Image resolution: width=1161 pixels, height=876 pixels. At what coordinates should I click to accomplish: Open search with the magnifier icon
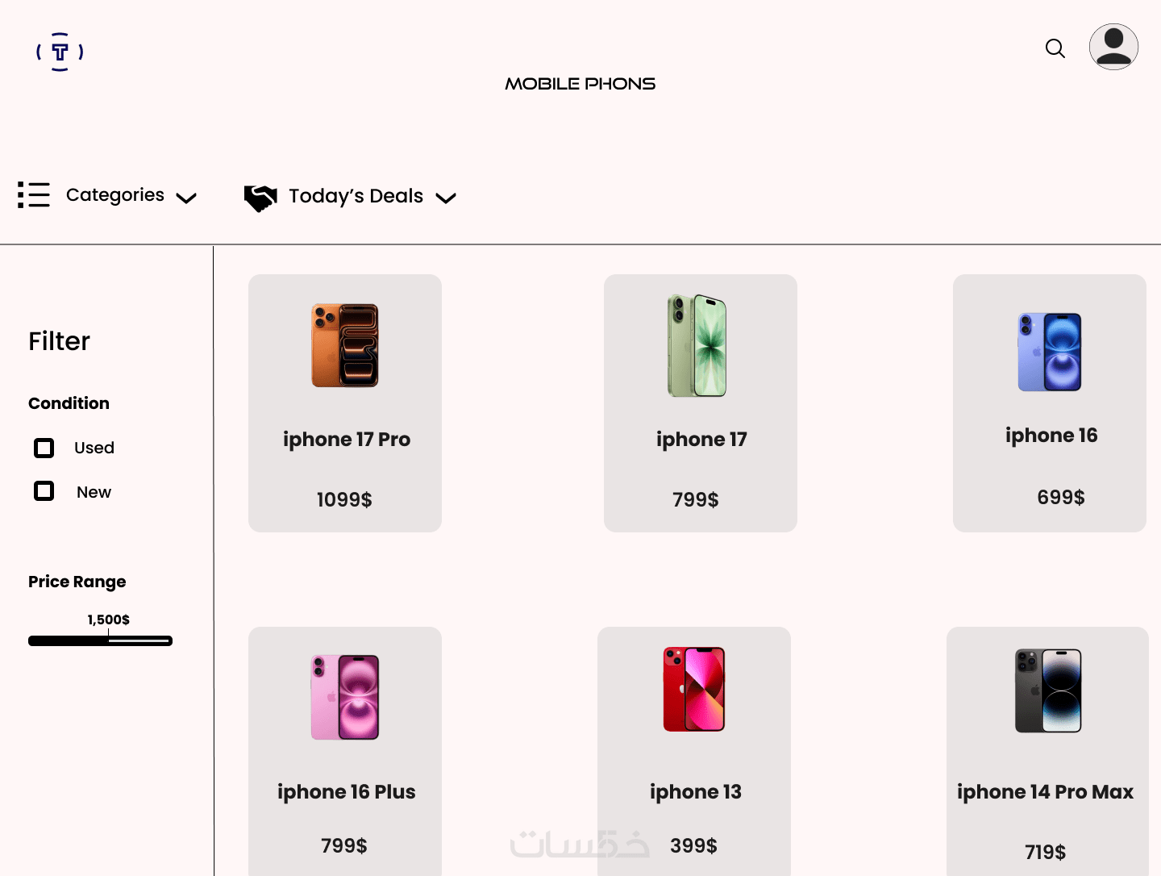coord(1055,48)
